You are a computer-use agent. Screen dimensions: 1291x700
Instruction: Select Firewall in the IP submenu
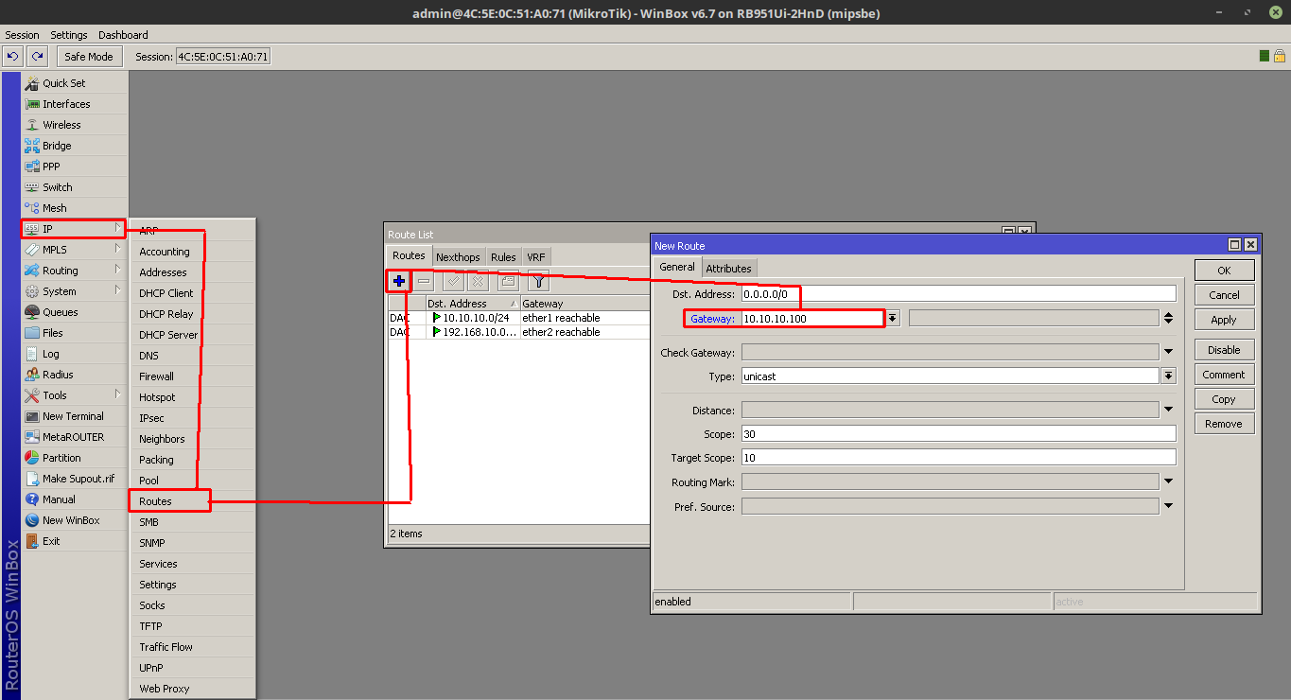point(193,376)
